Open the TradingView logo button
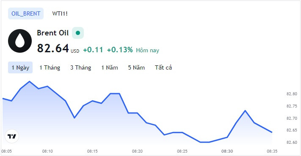The image size is (301, 156). click(x=12, y=136)
